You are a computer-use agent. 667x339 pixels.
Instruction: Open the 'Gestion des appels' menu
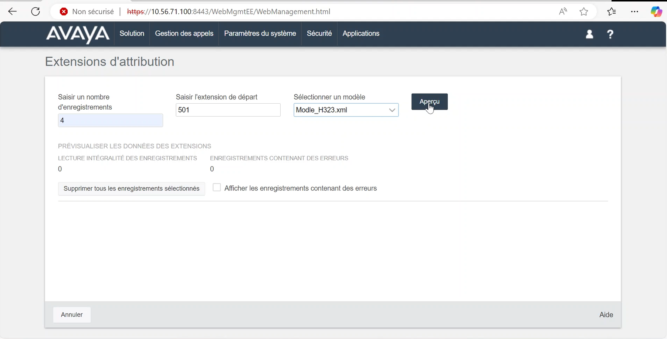pyautogui.click(x=184, y=33)
